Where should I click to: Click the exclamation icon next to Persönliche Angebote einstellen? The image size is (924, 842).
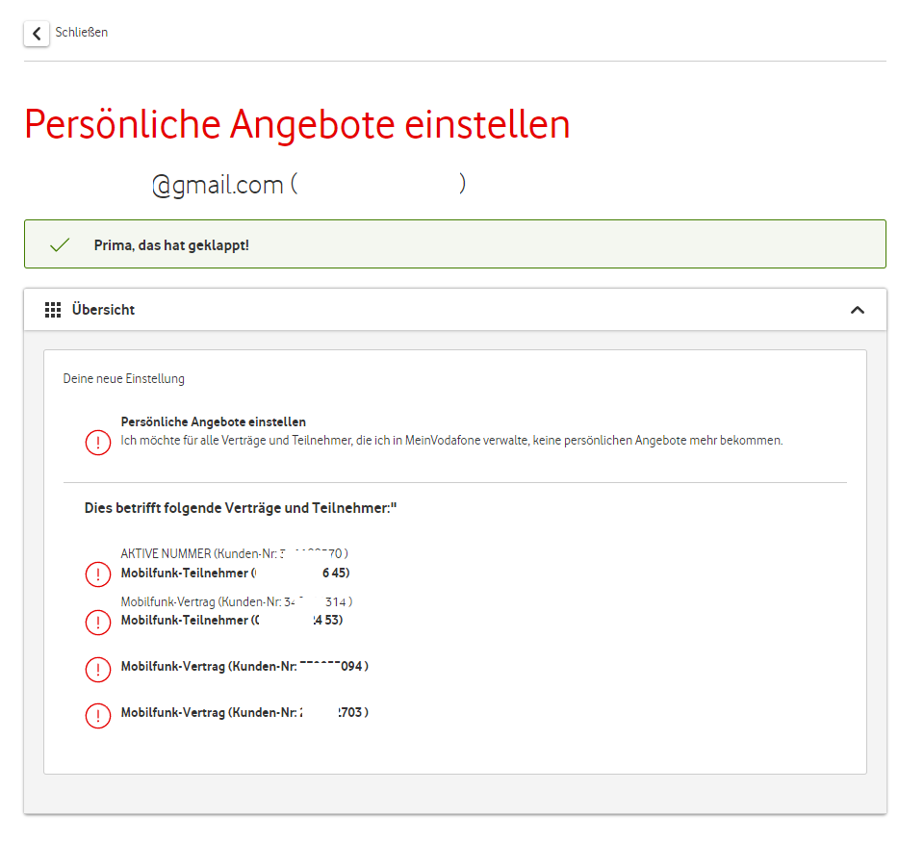97,444
